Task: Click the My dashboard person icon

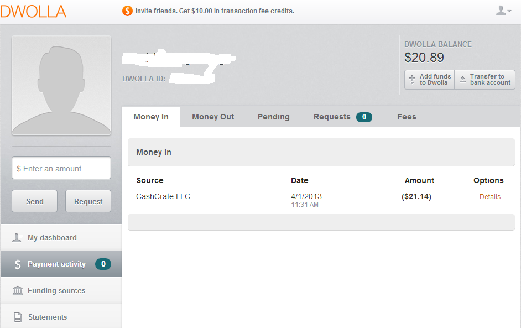Action: point(18,238)
